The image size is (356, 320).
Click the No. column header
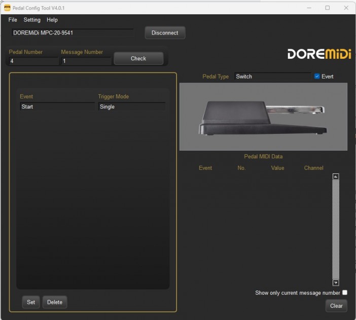pos(241,168)
